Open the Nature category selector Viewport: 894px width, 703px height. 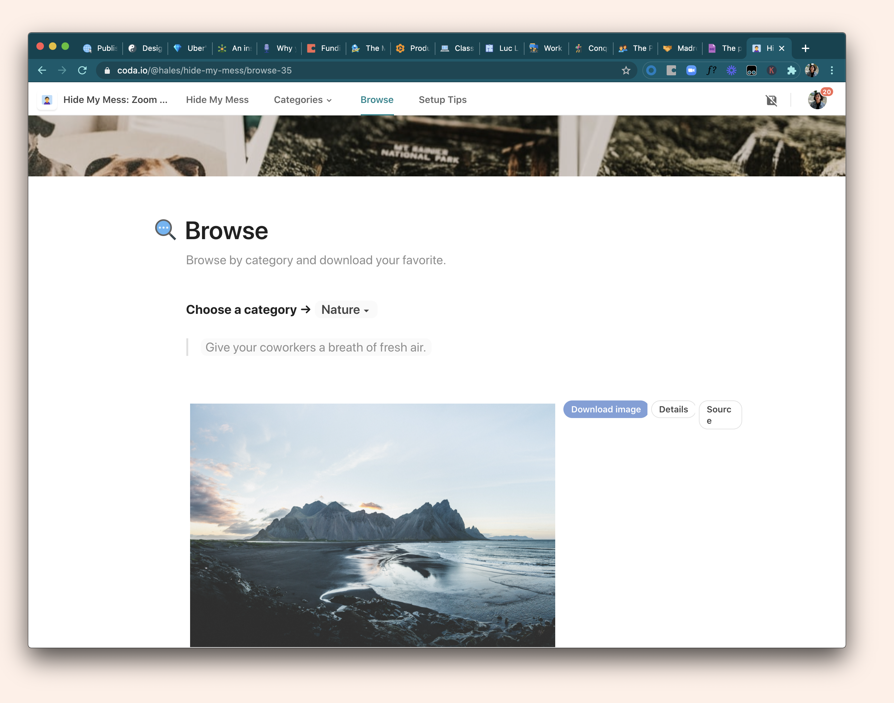point(345,309)
